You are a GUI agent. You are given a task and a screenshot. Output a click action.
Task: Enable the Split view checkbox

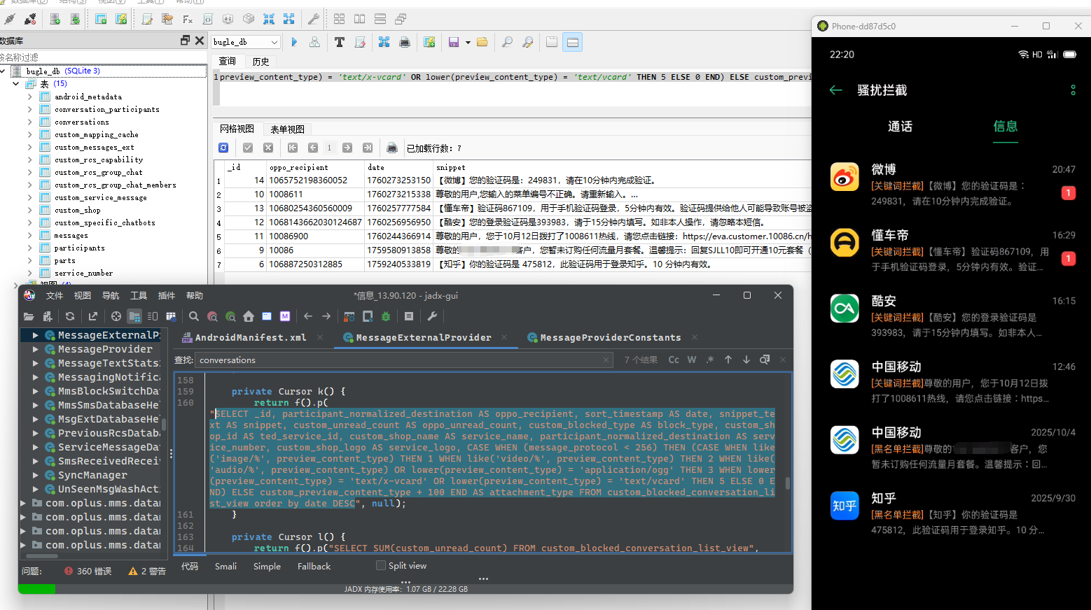[381, 566]
